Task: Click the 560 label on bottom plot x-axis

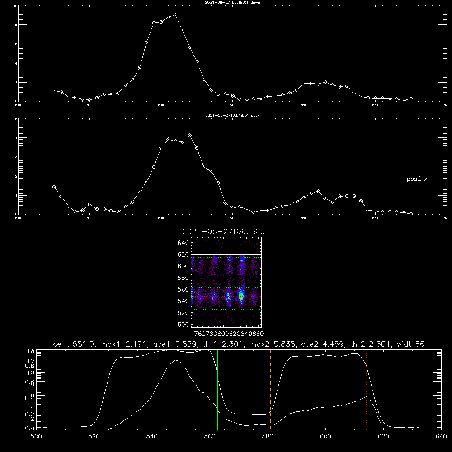Action: pyautogui.click(x=210, y=437)
